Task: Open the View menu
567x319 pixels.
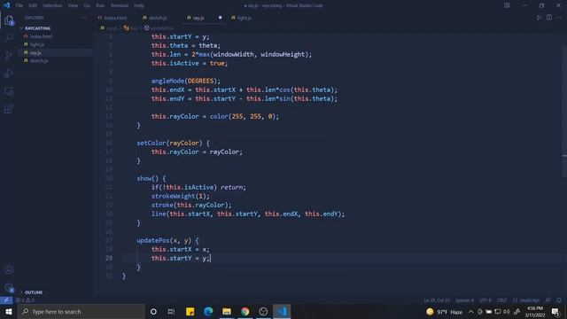Action: point(73,5)
